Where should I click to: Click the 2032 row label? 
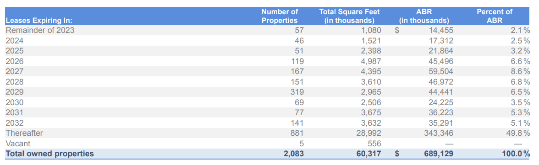pos(15,123)
